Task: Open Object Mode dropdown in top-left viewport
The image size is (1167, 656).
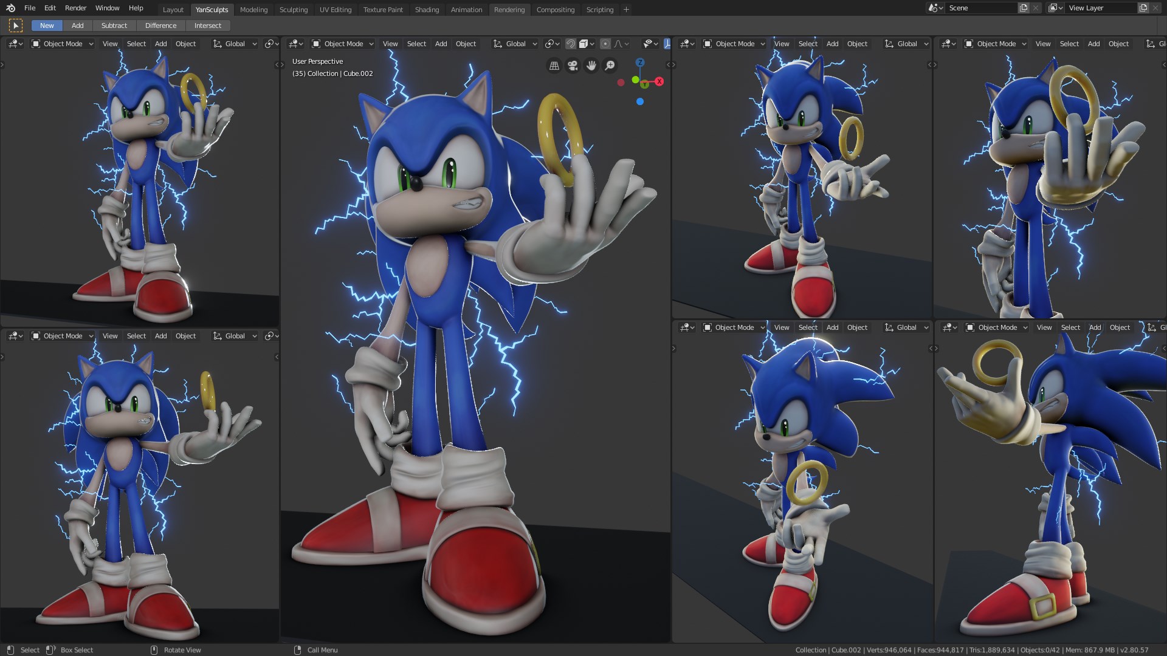Action: click(x=62, y=44)
